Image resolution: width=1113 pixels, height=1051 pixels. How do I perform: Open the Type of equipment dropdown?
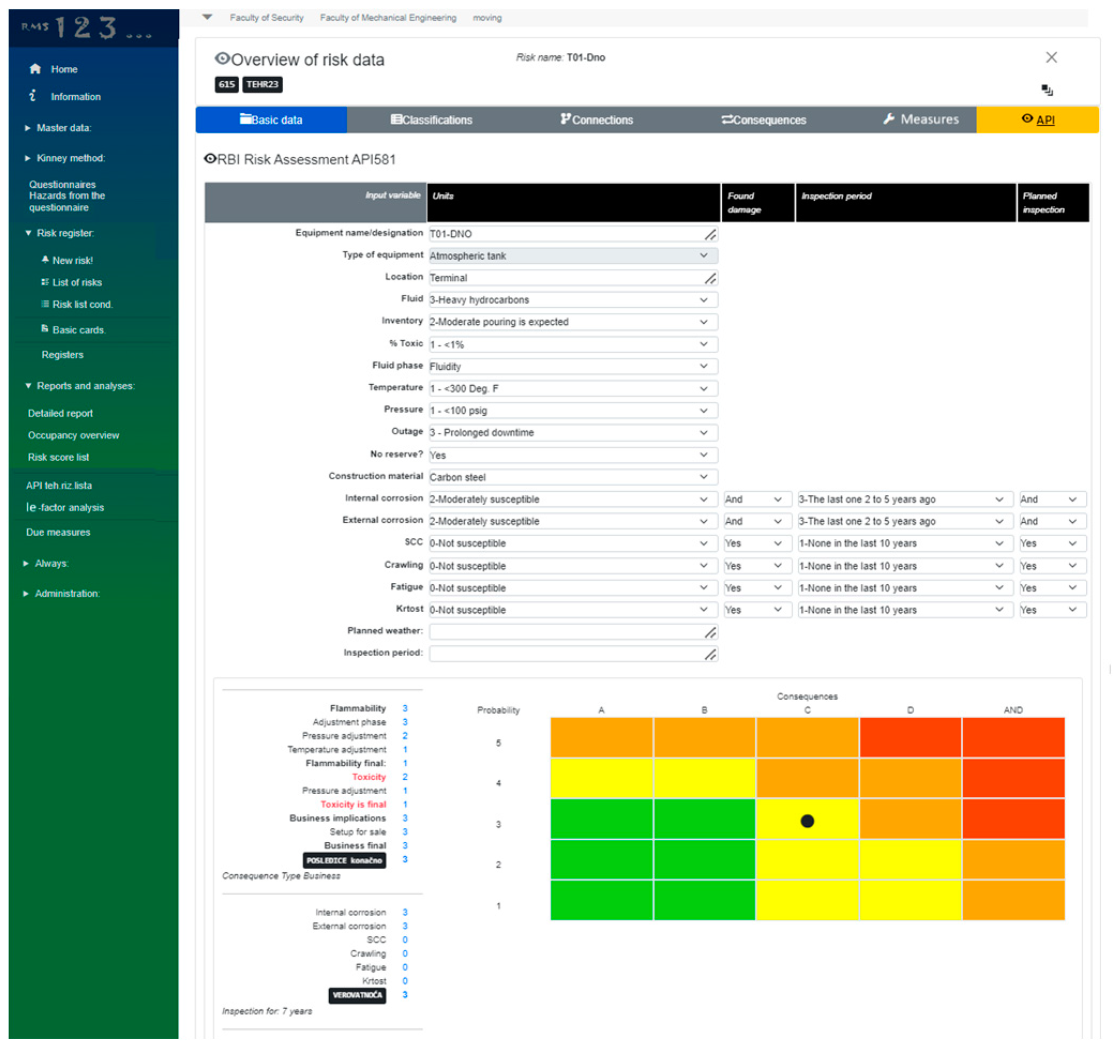(x=573, y=256)
